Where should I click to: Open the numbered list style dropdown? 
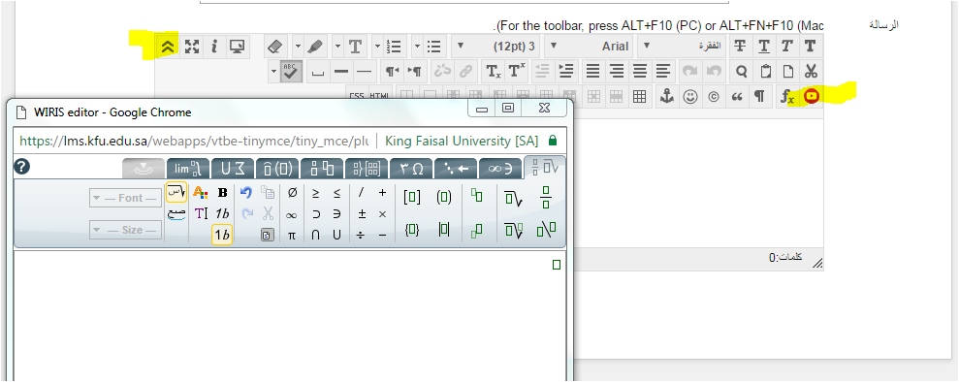coord(377,47)
